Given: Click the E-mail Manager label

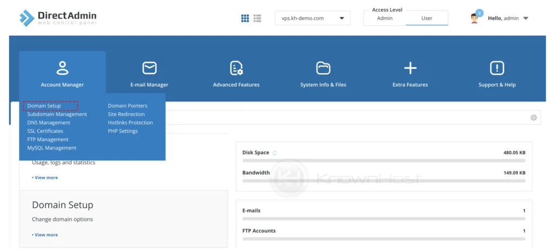Looking at the screenshot, I should [150, 85].
